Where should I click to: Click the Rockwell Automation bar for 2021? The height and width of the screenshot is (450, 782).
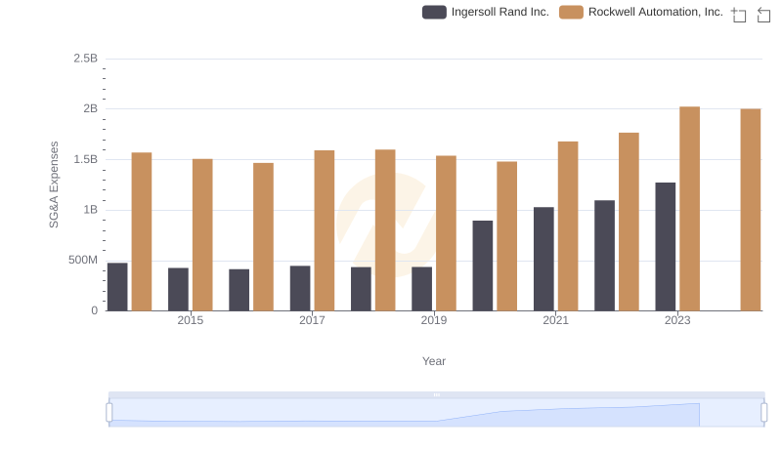[x=568, y=226]
